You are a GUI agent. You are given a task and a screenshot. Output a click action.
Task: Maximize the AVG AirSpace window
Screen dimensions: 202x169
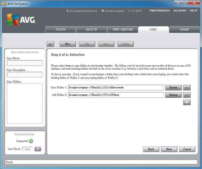point(185,3)
